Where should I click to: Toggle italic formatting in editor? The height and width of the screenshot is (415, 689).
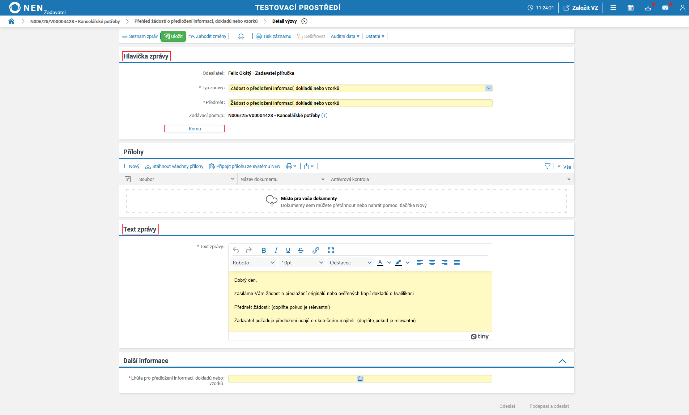[276, 250]
